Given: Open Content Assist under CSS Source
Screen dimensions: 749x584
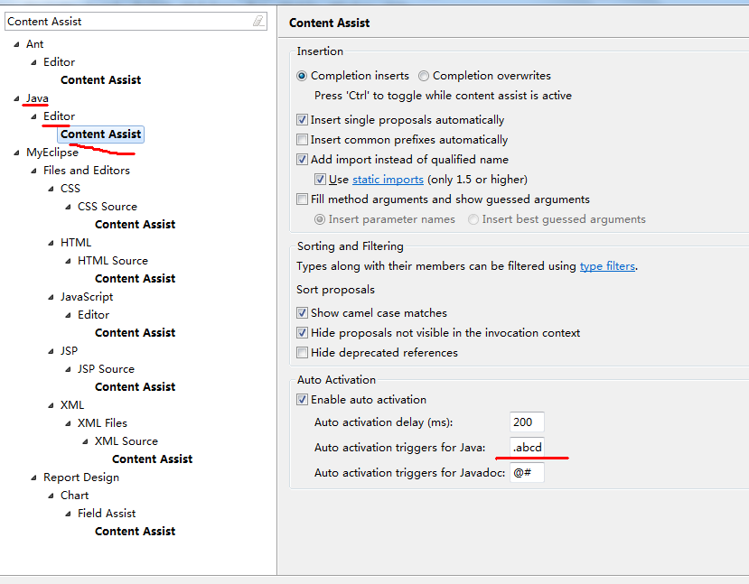Looking at the screenshot, I should pyautogui.click(x=135, y=225).
